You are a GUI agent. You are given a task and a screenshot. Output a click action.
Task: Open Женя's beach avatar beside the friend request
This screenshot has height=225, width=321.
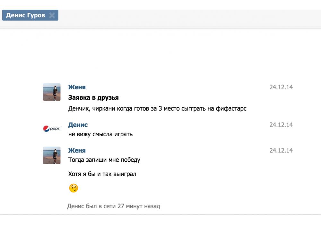52,92
